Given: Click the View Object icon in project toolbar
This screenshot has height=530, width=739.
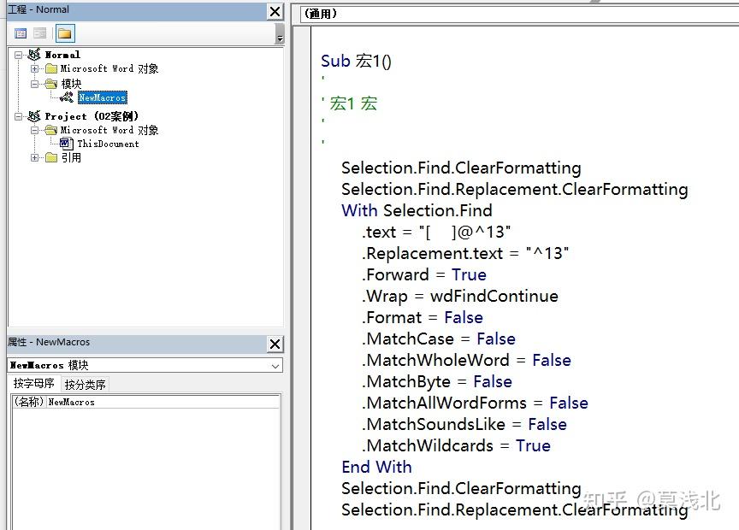Looking at the screenshot, I should coord(40,33).
